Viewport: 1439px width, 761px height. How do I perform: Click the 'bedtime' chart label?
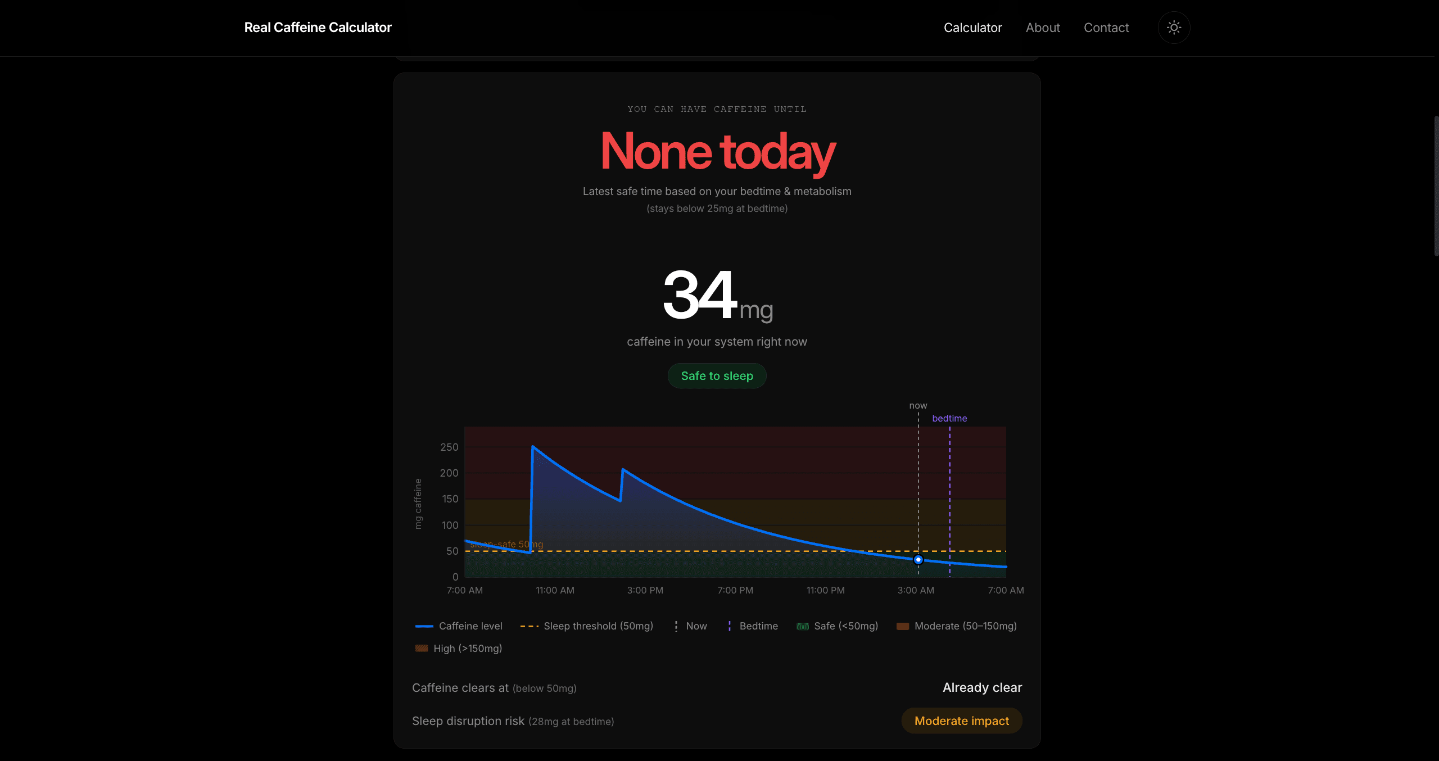pyautogui.click(x=949, y=418)
